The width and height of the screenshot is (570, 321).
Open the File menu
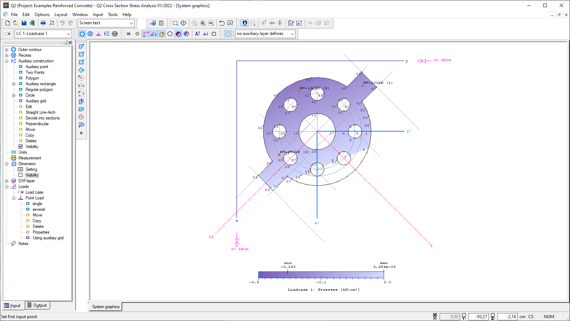point(14,15)
